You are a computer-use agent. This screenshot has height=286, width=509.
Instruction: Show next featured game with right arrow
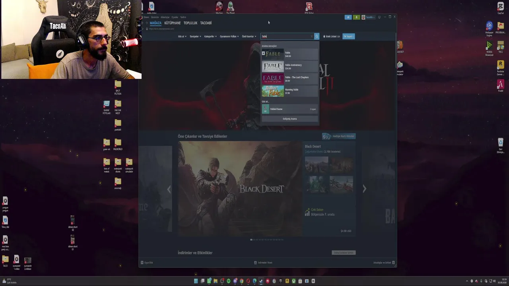coord(364,189)
